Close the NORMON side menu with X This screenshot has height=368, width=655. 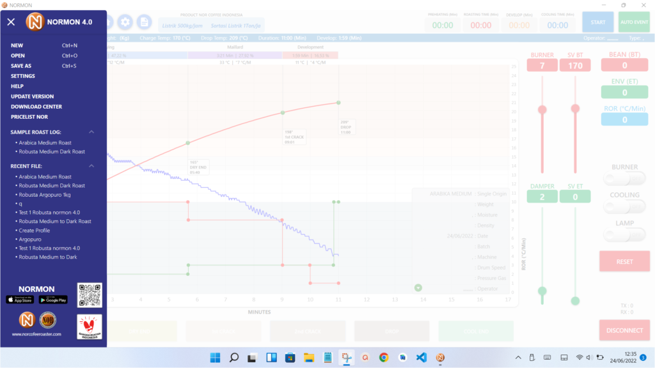(x=12, y=22)
